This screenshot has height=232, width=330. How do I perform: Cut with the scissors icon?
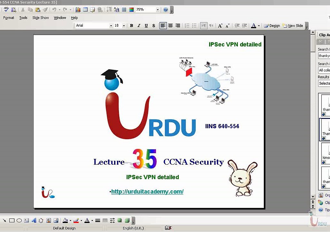pos(23,9)
